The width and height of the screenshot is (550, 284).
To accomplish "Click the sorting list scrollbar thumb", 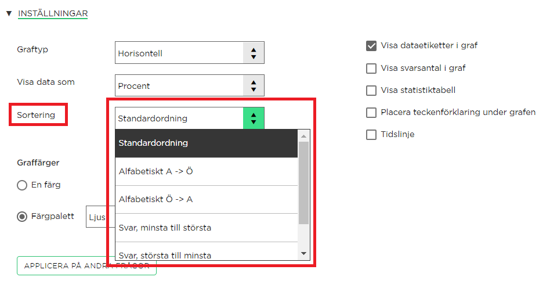I will (304, 183).
